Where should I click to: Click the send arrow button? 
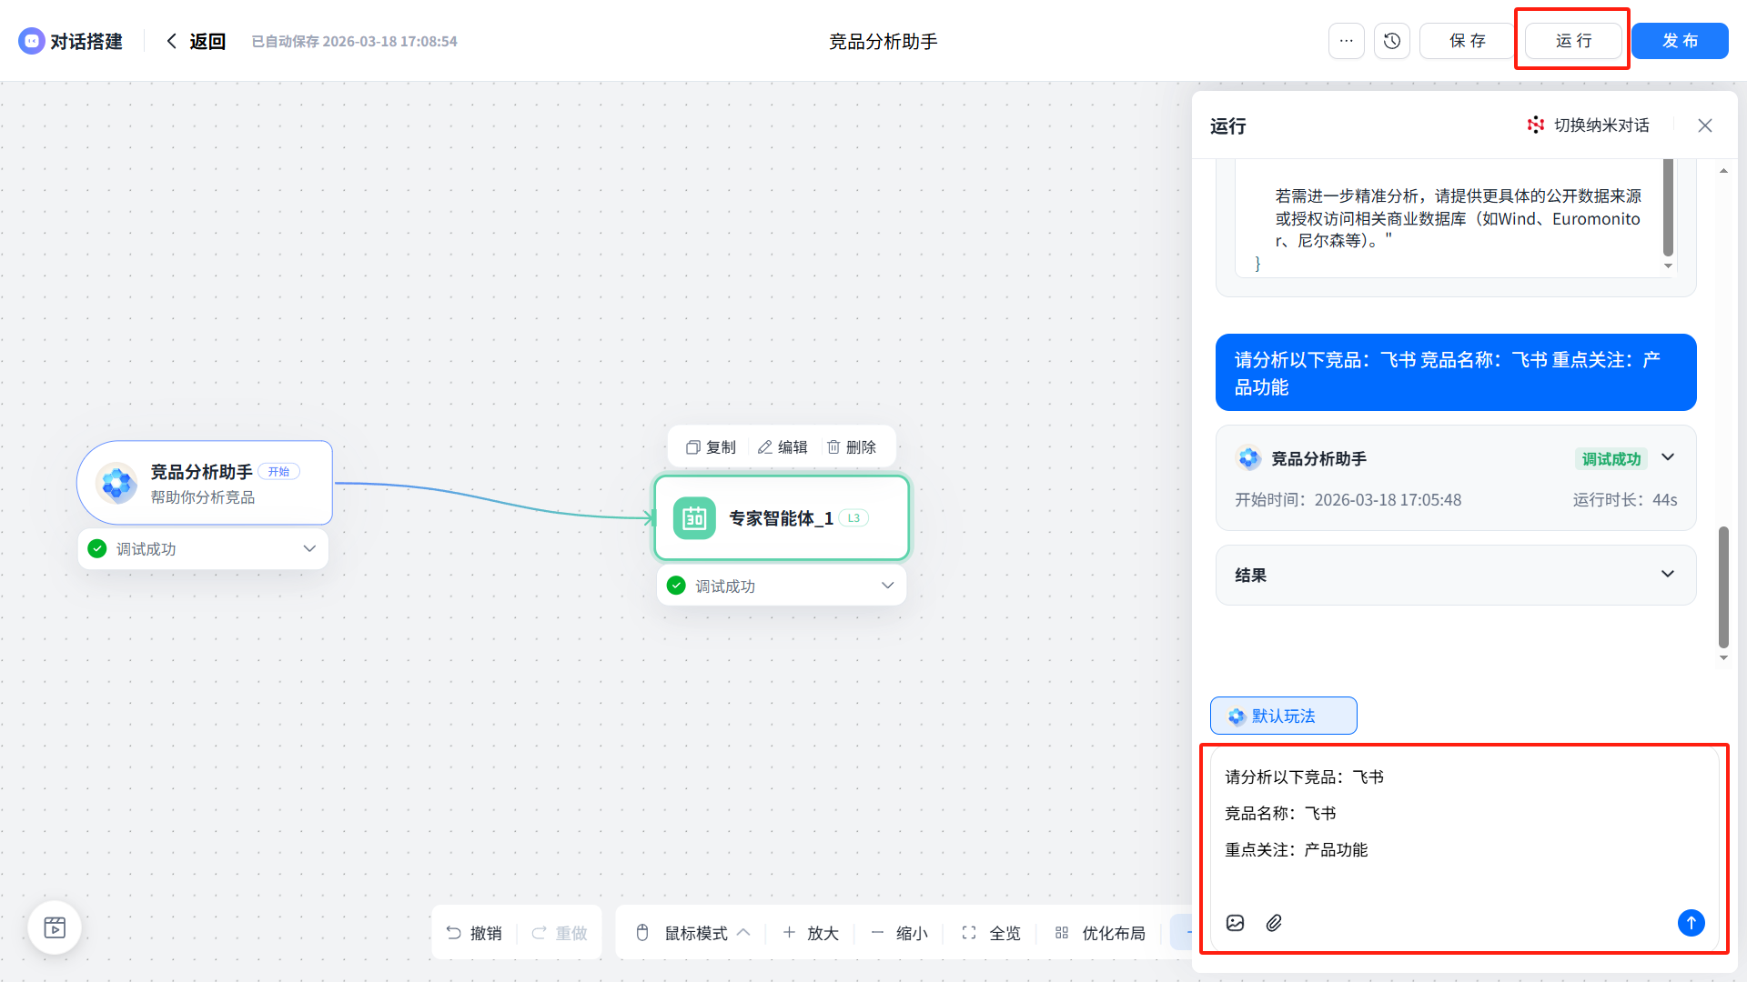(1691, 922)
